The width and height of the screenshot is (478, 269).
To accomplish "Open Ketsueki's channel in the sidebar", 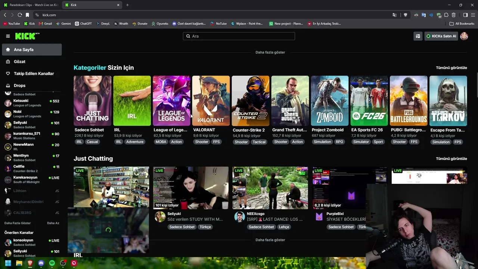I will (32, 103).
